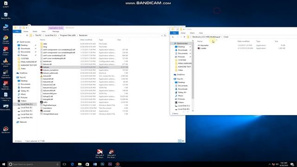Viewport: 297px width, 167px height.
Task: Click the Up arrow in Bandicam window
Action: [x=27, y=35]
